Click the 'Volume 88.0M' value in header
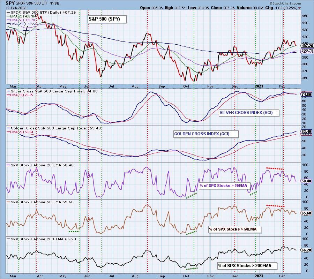The width and height of the screenshot is (314, 279). [x=250, y=8]
